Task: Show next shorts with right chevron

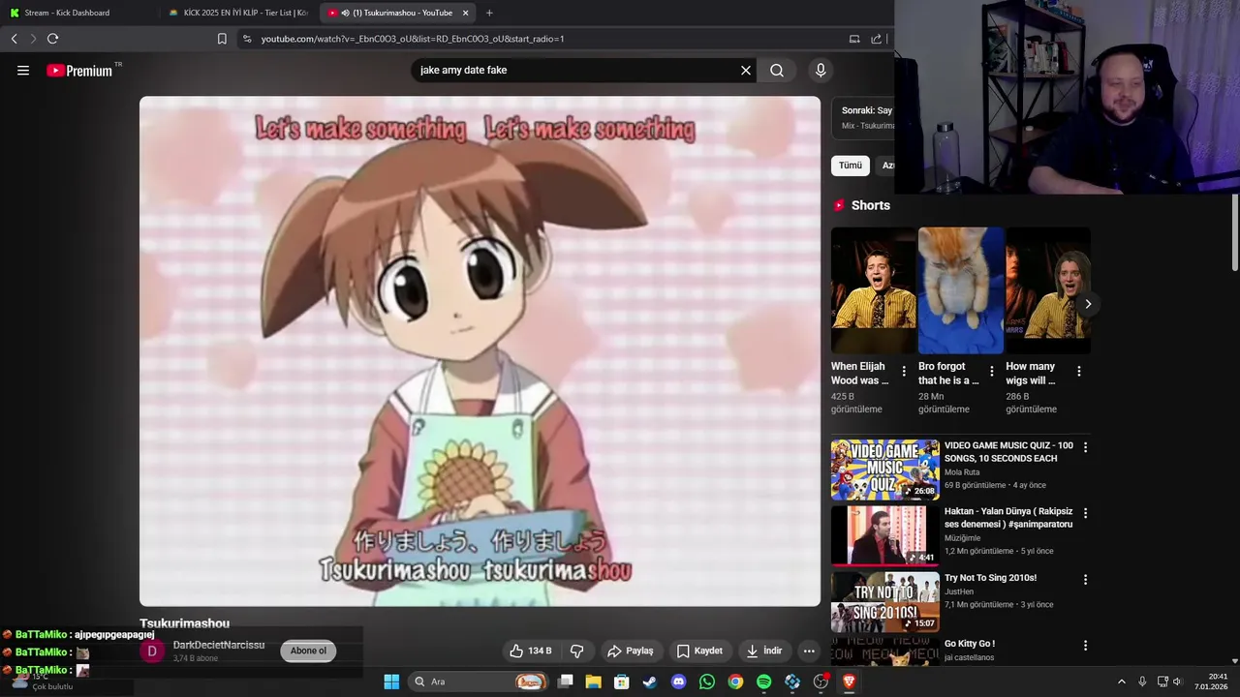Action: (x=1088, y=304)
